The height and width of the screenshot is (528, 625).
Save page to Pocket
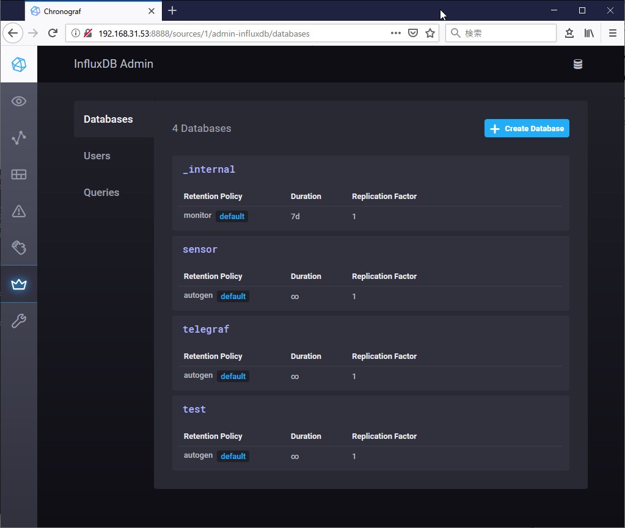point(413,33)
